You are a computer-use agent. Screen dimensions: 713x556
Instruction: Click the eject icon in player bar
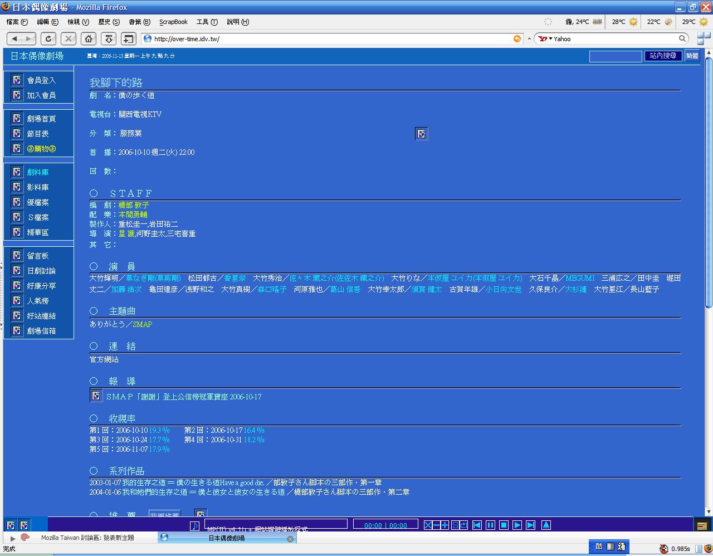tap(546, 525)
